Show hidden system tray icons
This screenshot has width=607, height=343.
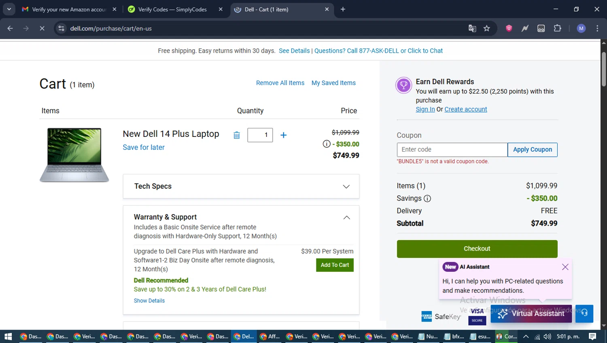pos(526,337)
